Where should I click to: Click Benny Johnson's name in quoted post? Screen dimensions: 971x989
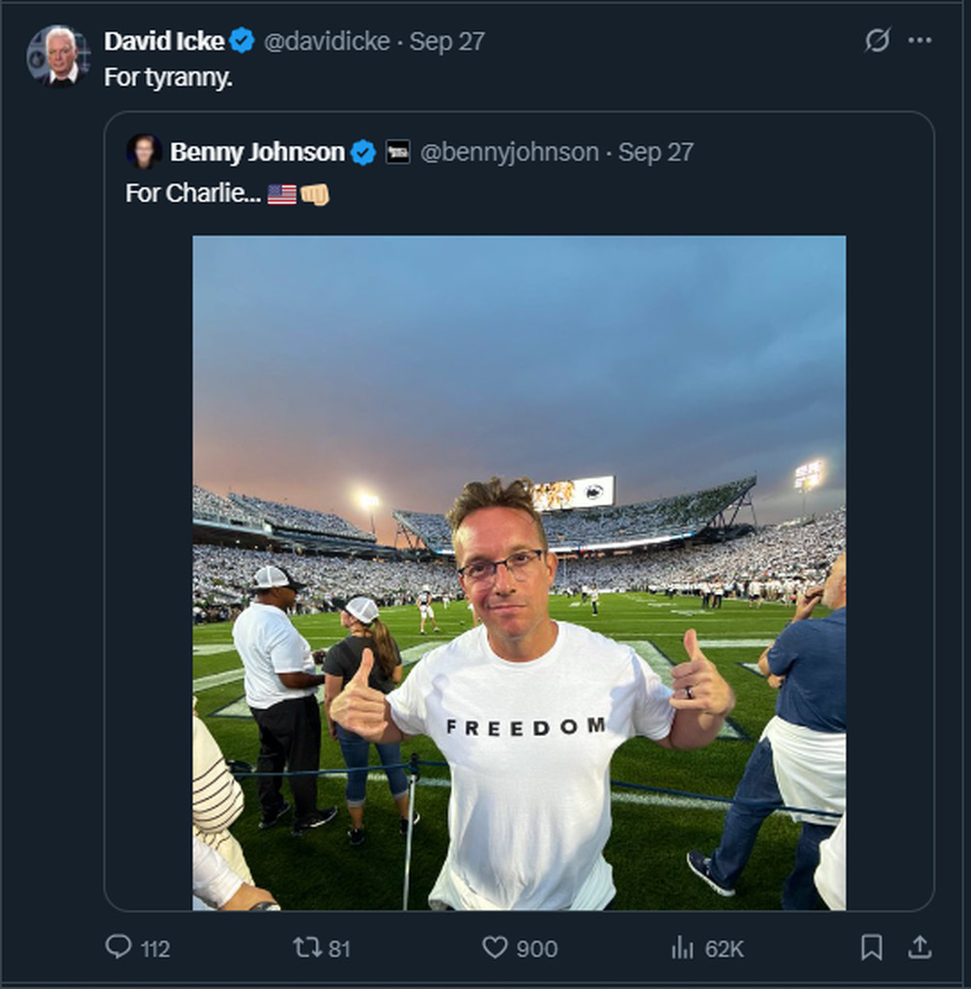257,152
